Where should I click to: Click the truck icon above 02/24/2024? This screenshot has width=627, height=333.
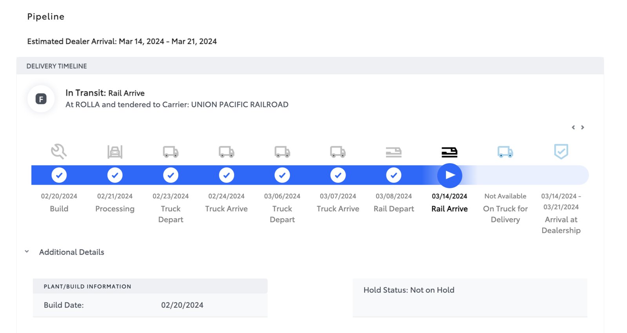[226, 152]
